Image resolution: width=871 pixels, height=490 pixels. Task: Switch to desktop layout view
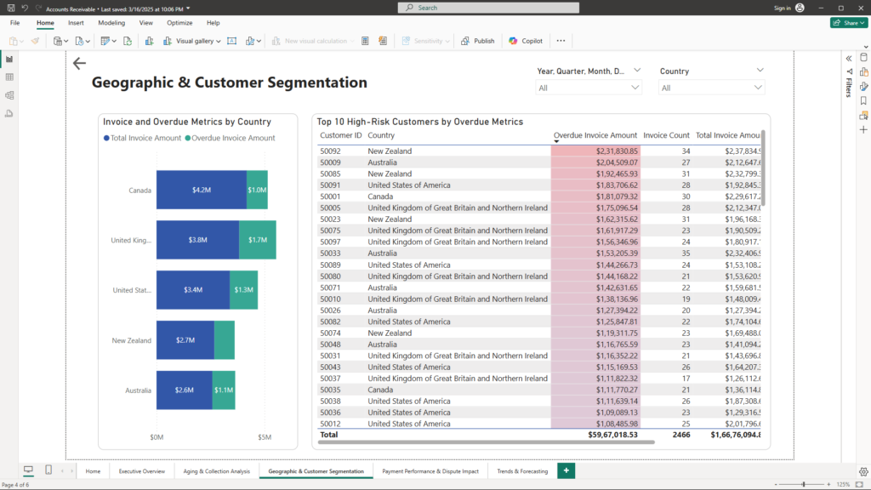click(28, 470)
